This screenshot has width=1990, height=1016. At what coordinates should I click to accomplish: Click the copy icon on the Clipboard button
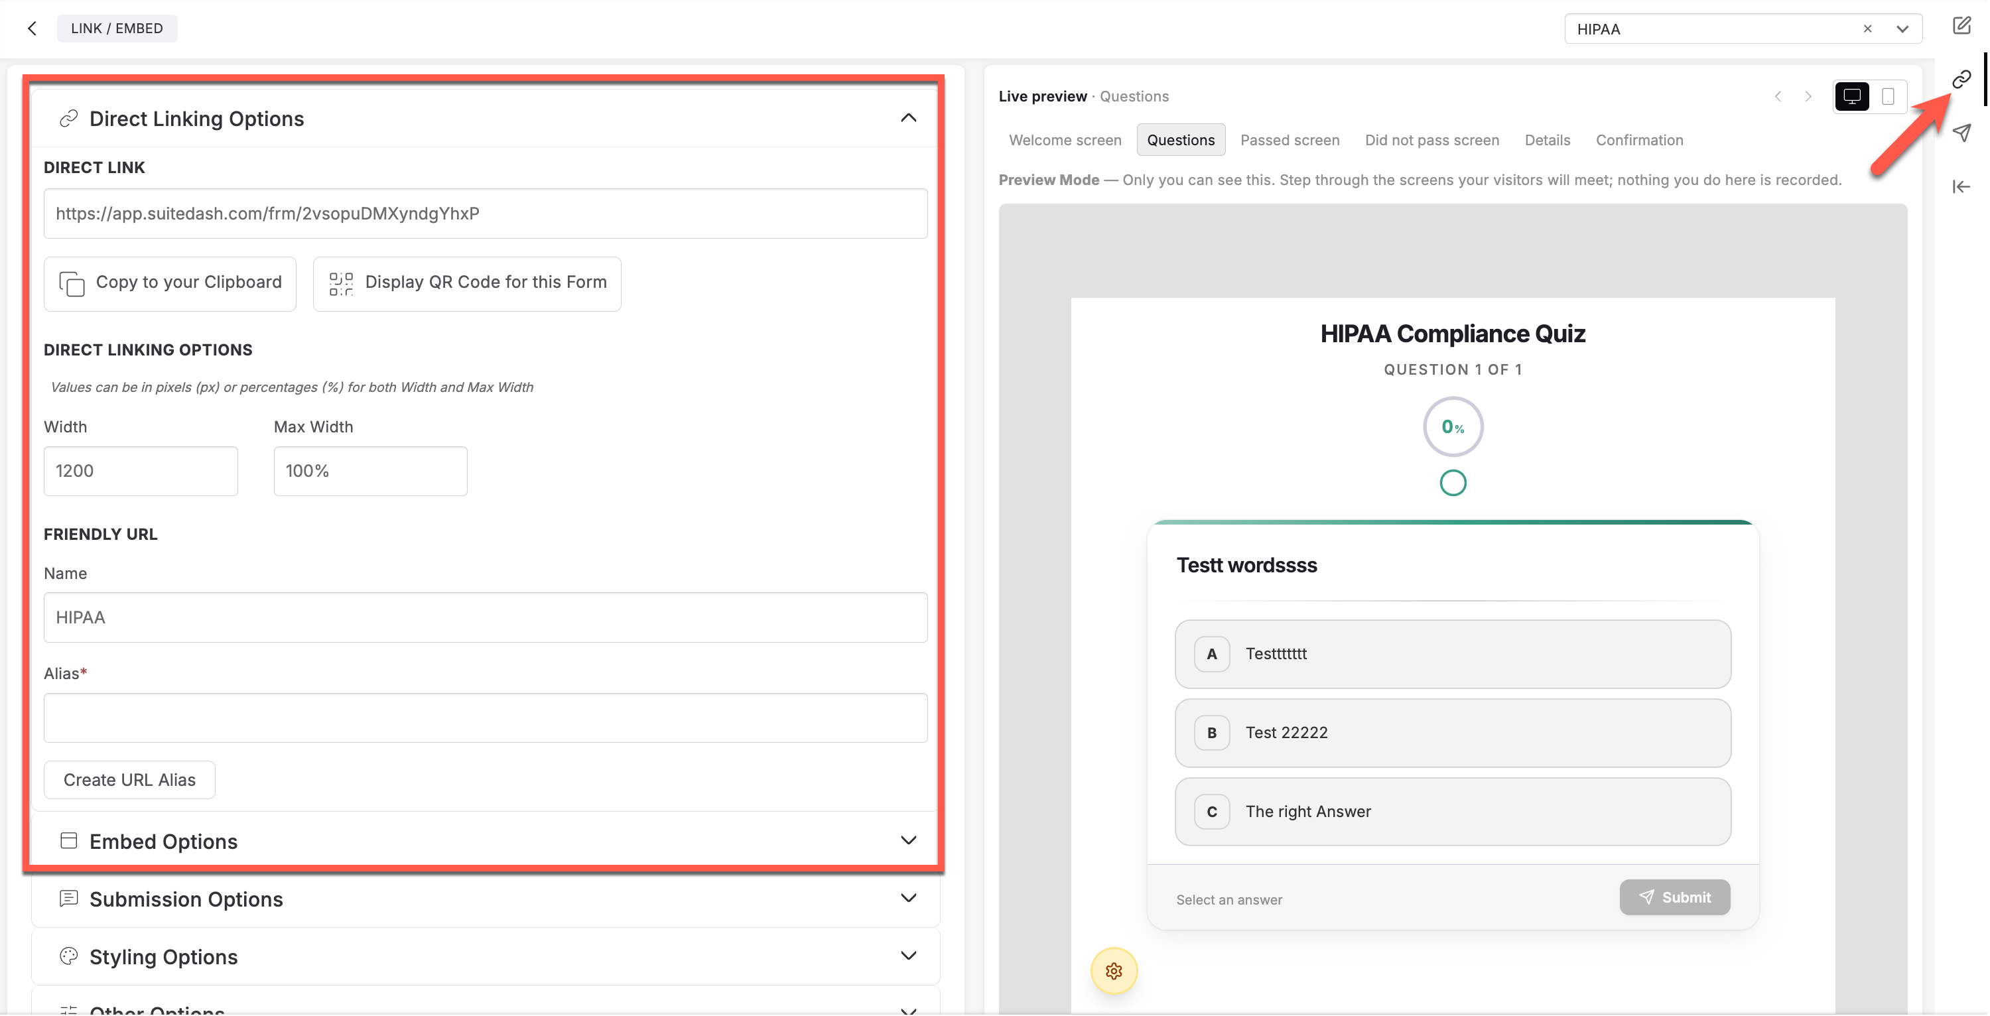72,284
